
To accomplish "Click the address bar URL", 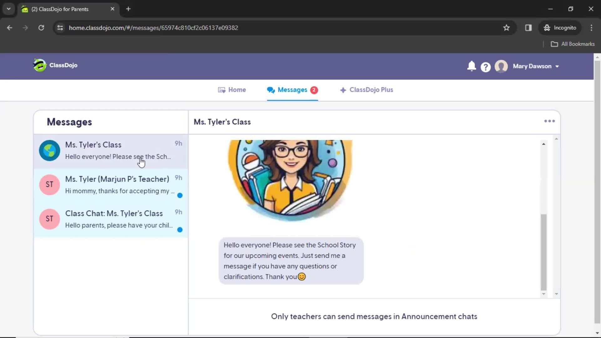I will [x=153, y=28].
